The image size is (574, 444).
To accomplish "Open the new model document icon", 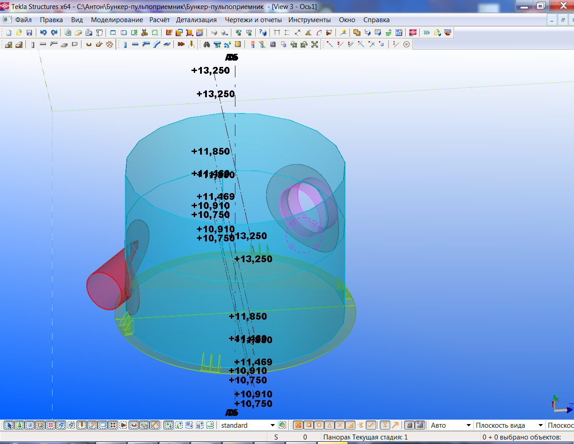I will (9, 33).
